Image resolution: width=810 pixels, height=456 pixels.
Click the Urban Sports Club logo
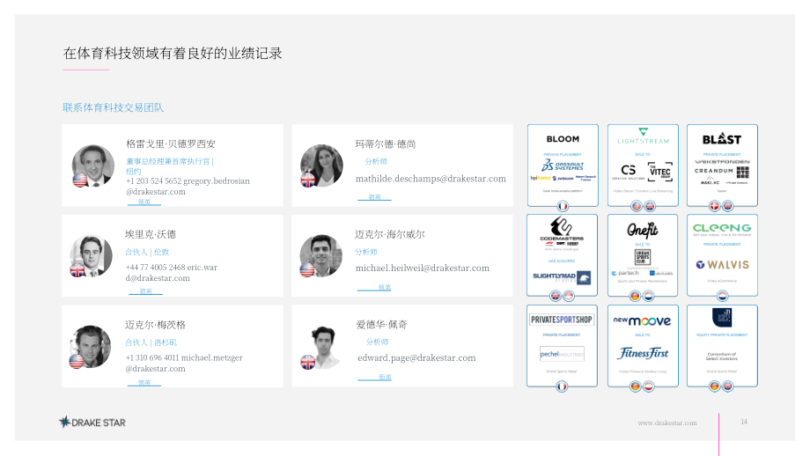click(x=643, y=257)
